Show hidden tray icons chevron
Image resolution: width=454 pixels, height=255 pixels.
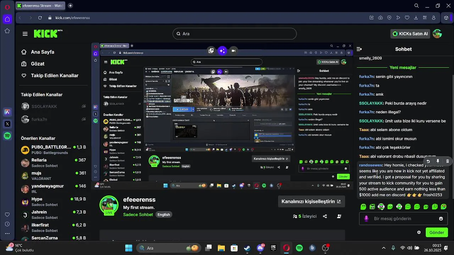point(383,248)
